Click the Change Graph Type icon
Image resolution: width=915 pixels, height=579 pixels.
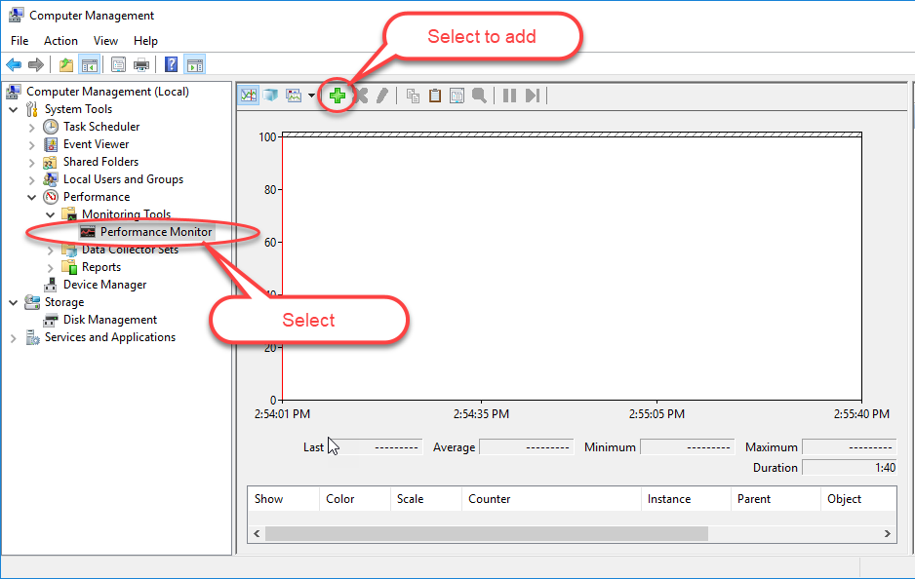(x=294, y=96)
